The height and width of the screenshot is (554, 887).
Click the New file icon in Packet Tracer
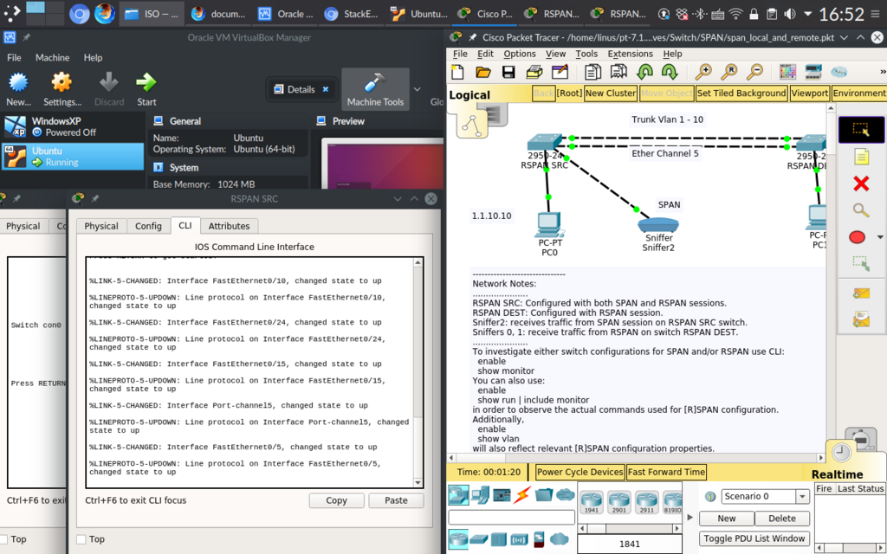[x=457, y=72]
